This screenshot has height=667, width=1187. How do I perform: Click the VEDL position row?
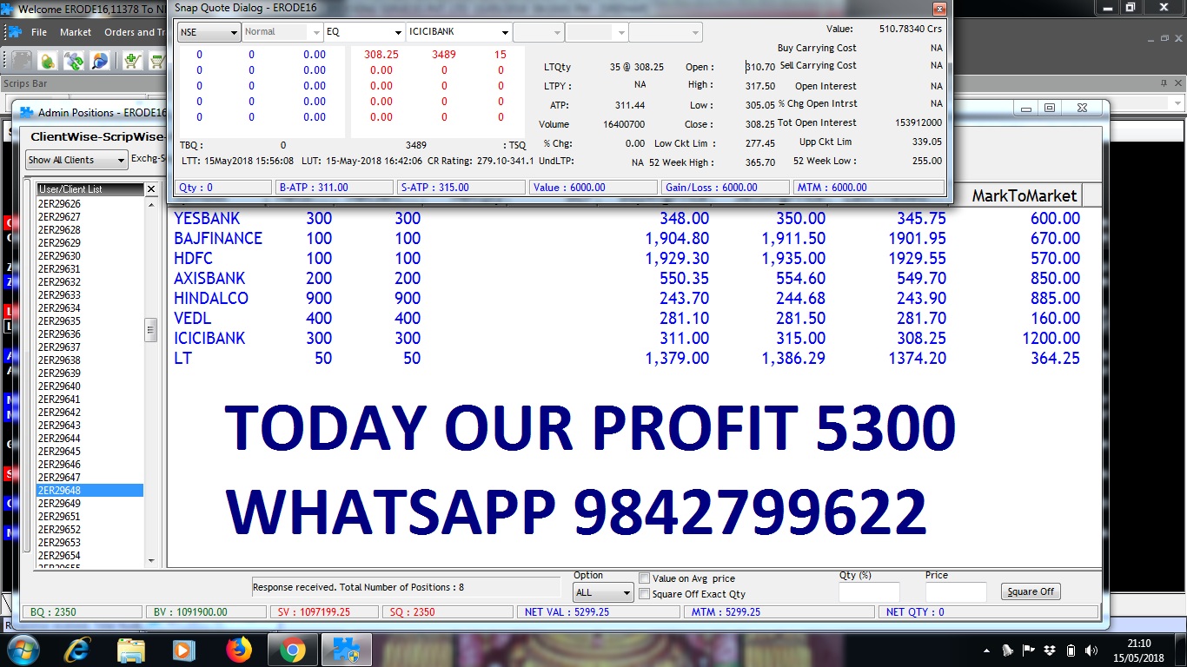click(627, 319)
